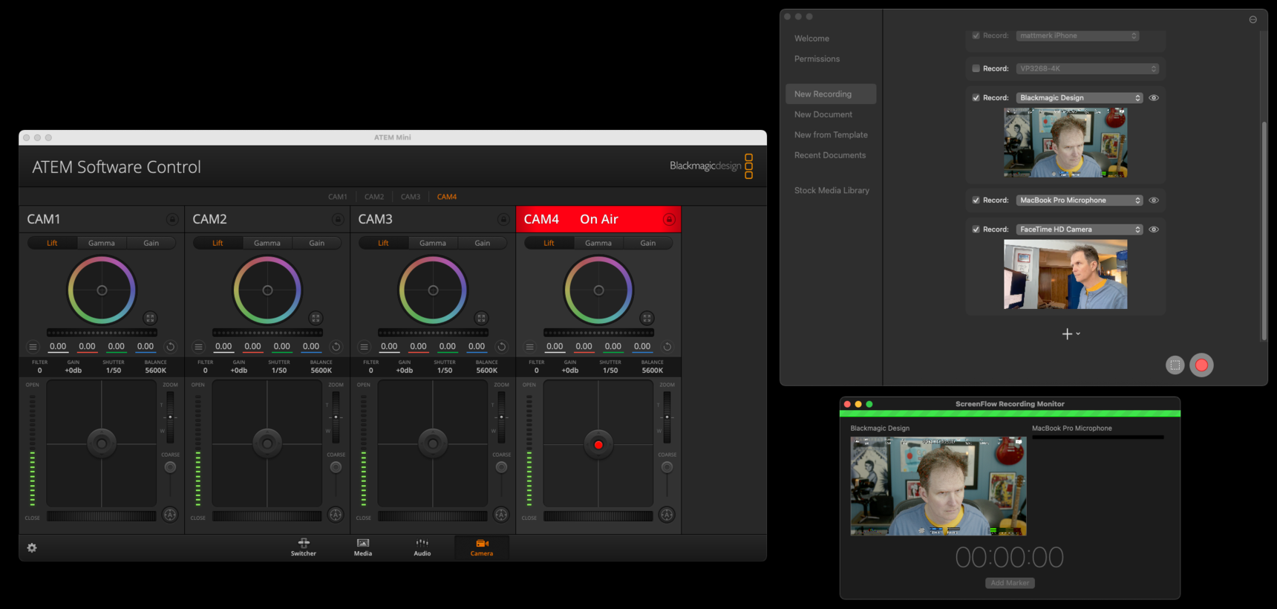Check Record for VP3268-4K
This screenshot has width=1277, height=609.
pyautogui.click(x=976, y=68)
